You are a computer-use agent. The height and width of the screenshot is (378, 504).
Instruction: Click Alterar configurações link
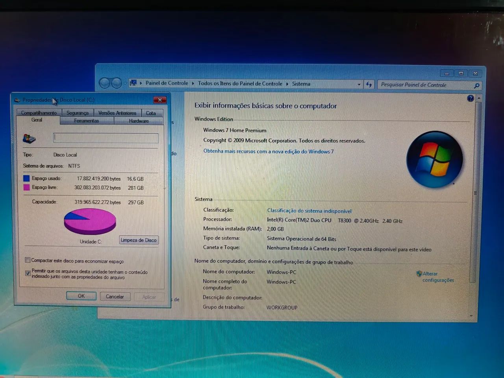438,277
